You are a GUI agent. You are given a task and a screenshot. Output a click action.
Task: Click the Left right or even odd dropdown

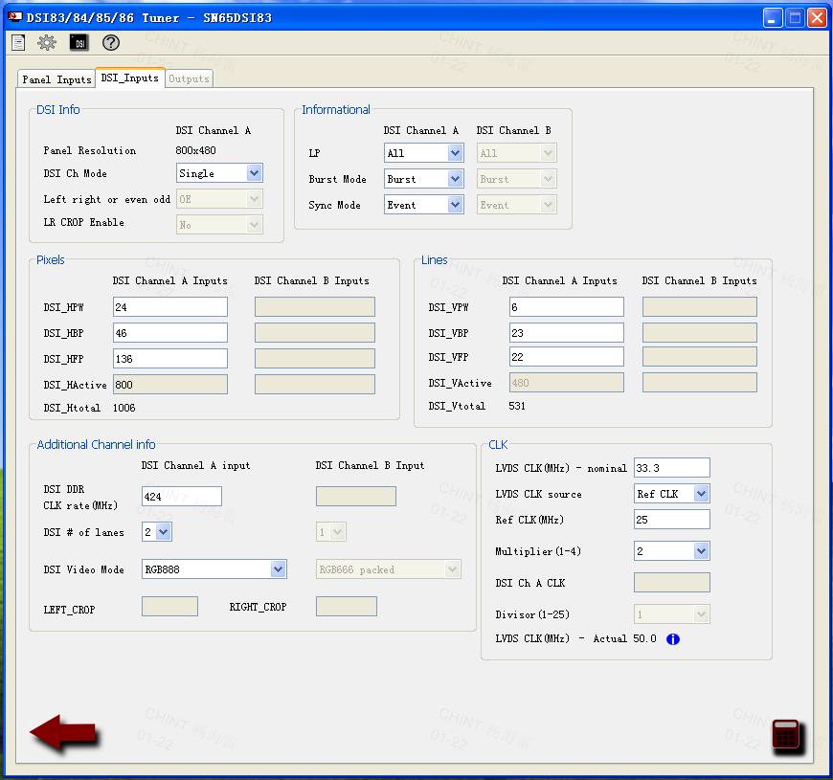(x=219, y=199)
